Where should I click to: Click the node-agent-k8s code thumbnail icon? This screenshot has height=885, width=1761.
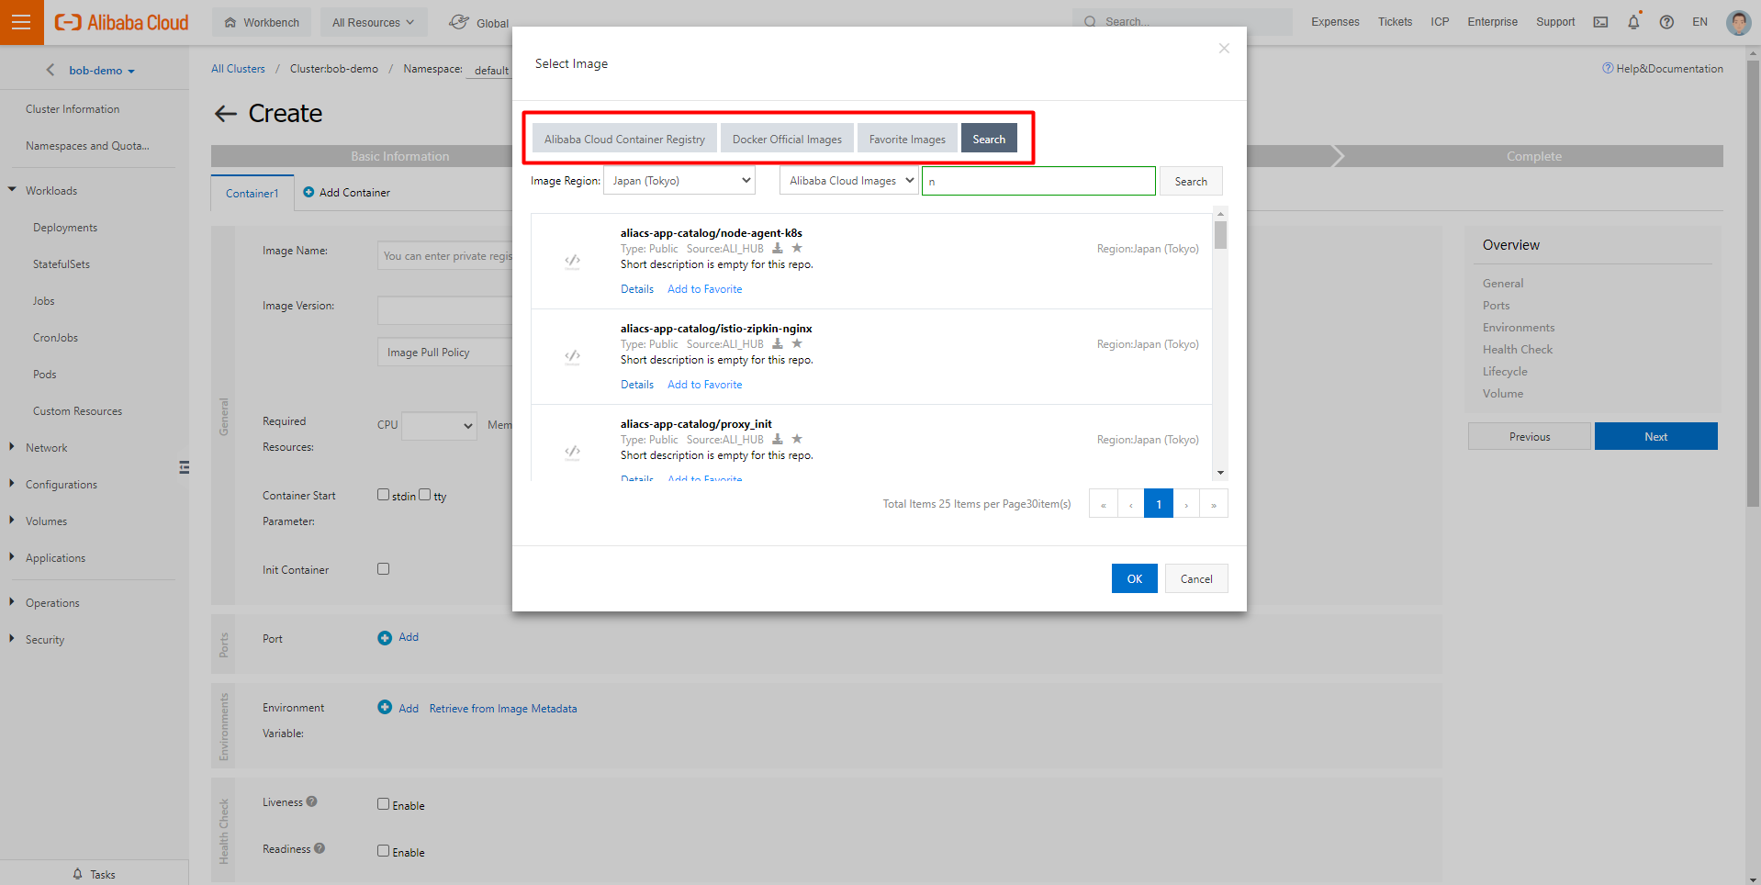(x=572, y=261)
